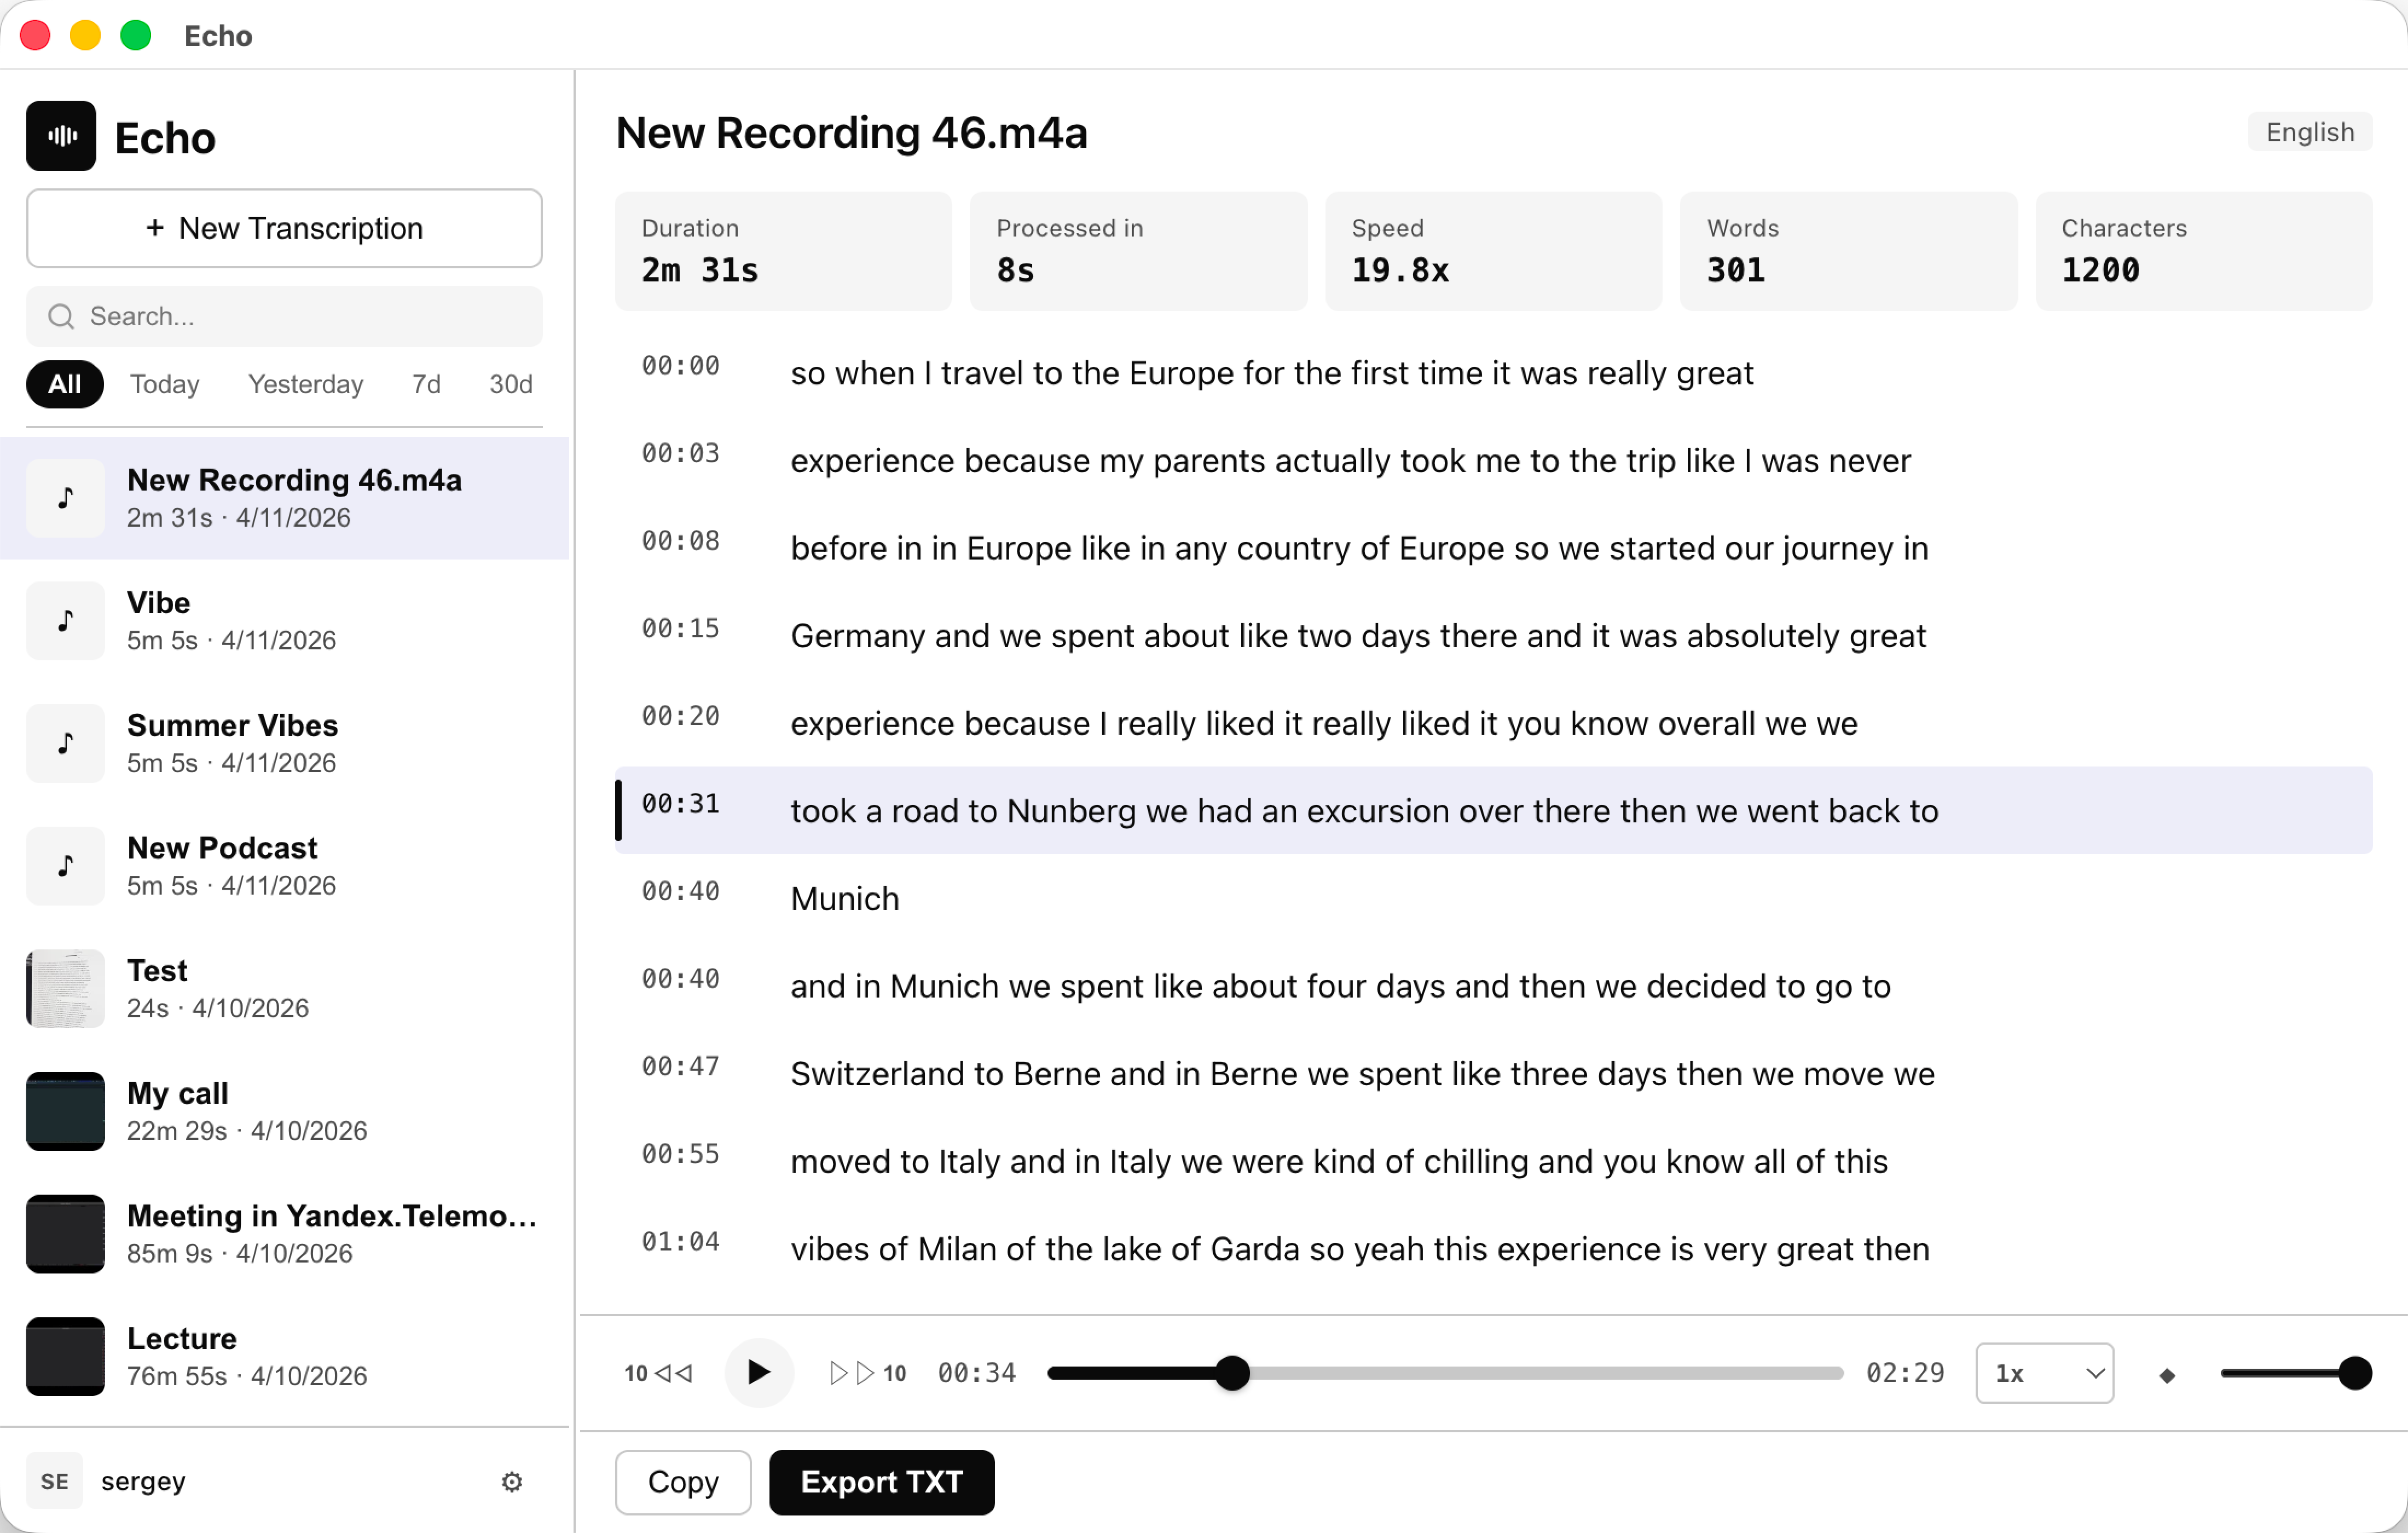
Task: Copy the transcript text
Action: [682, 1482]
